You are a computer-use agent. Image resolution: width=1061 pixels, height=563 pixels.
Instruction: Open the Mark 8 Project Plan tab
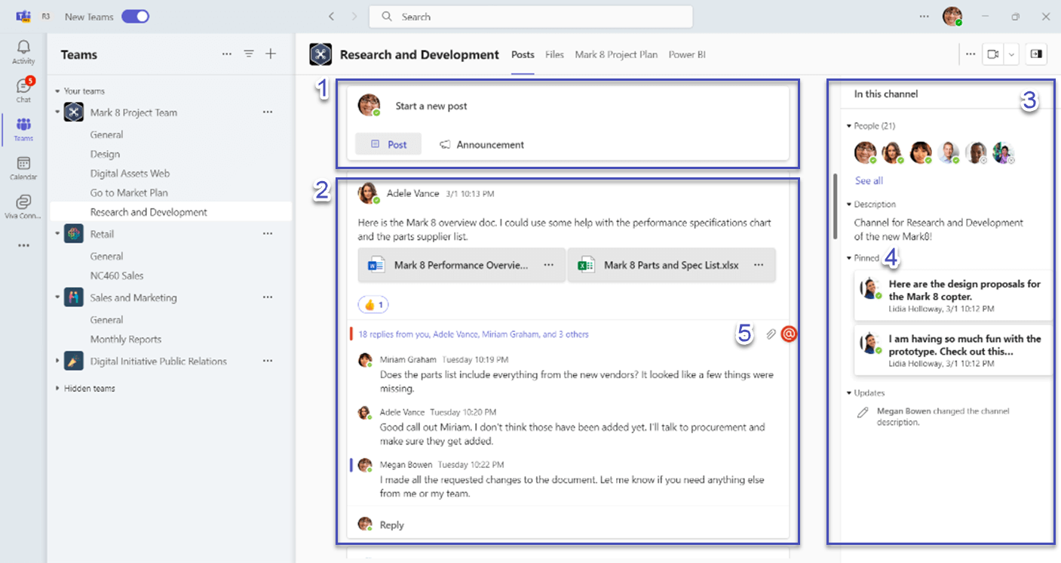(x=615, y=54)
